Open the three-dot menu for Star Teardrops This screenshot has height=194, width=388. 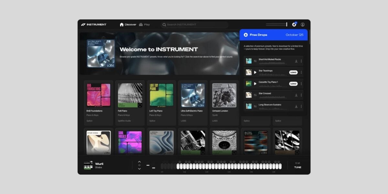click(x=301, y=72)
